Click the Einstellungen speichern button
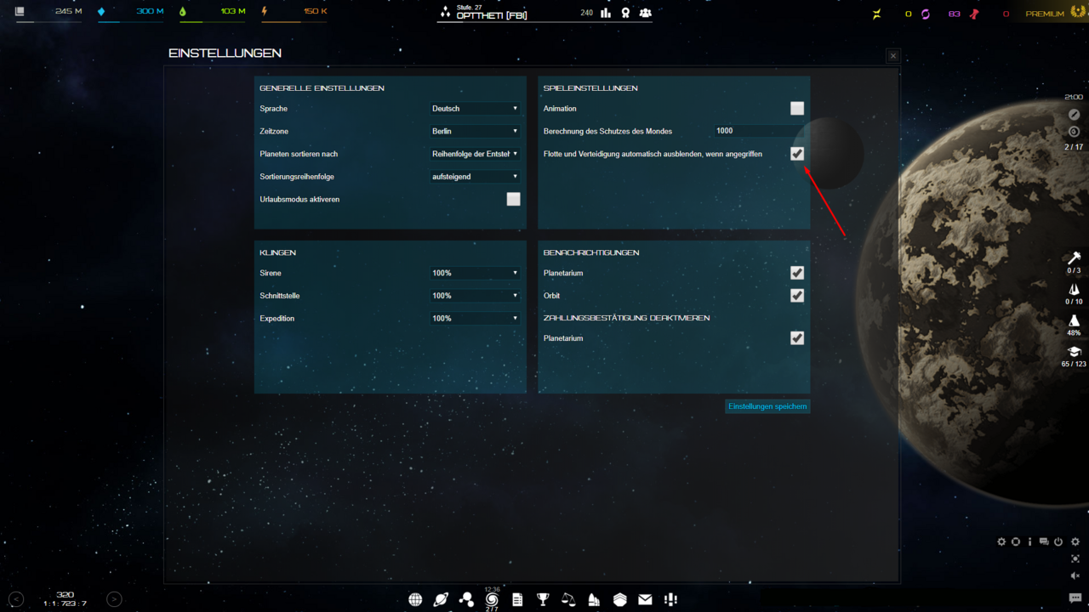The height and width of the screenshot is (612, 1089). pos(767,406)
